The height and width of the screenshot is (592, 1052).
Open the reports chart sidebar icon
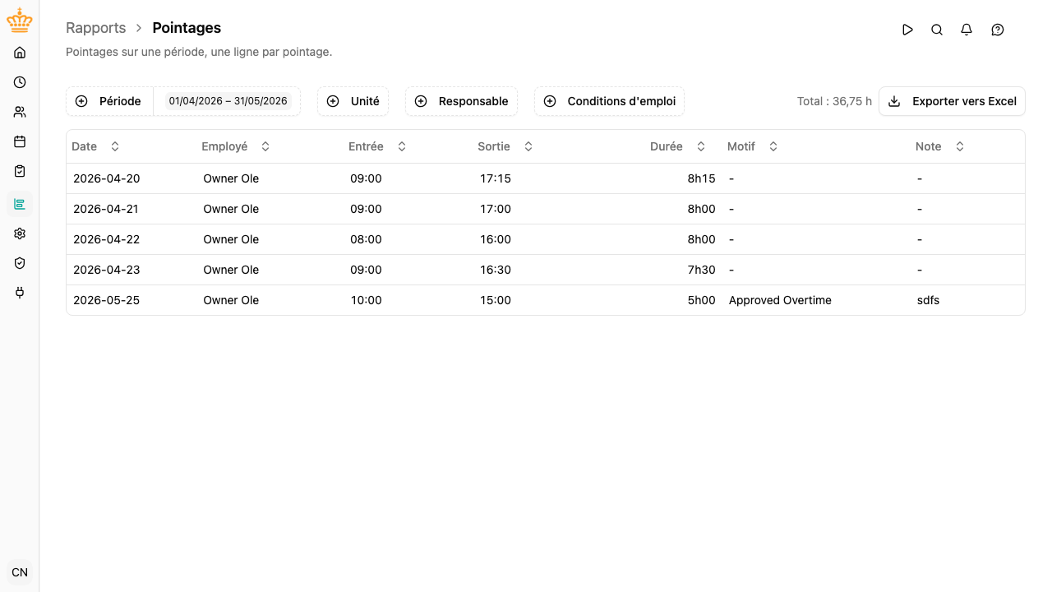point(20,204)
